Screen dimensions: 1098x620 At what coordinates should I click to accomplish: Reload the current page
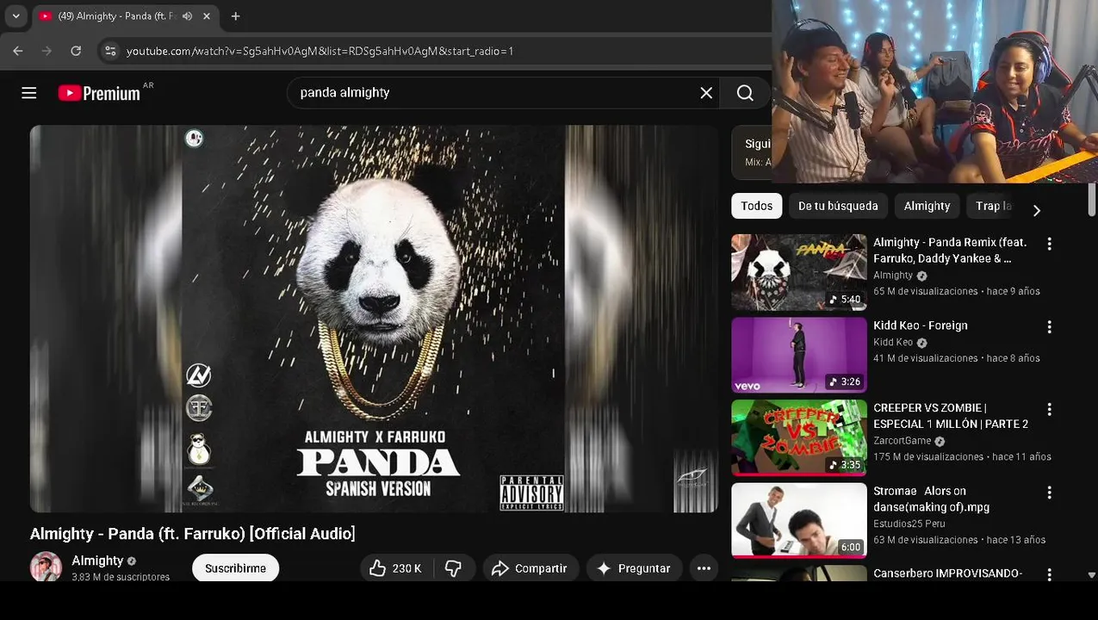point(76,51)
